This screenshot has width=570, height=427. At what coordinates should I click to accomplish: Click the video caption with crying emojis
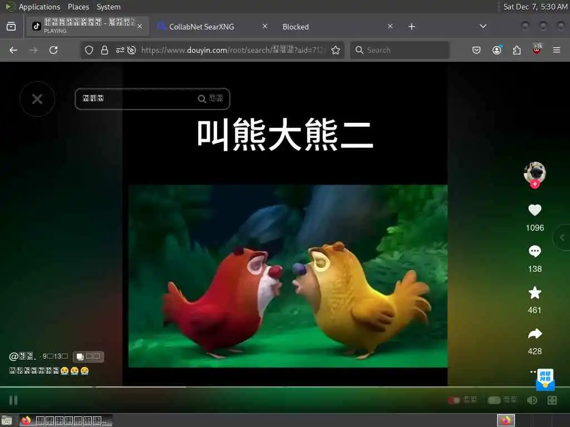pyautogui.click(x=49, y=371)
